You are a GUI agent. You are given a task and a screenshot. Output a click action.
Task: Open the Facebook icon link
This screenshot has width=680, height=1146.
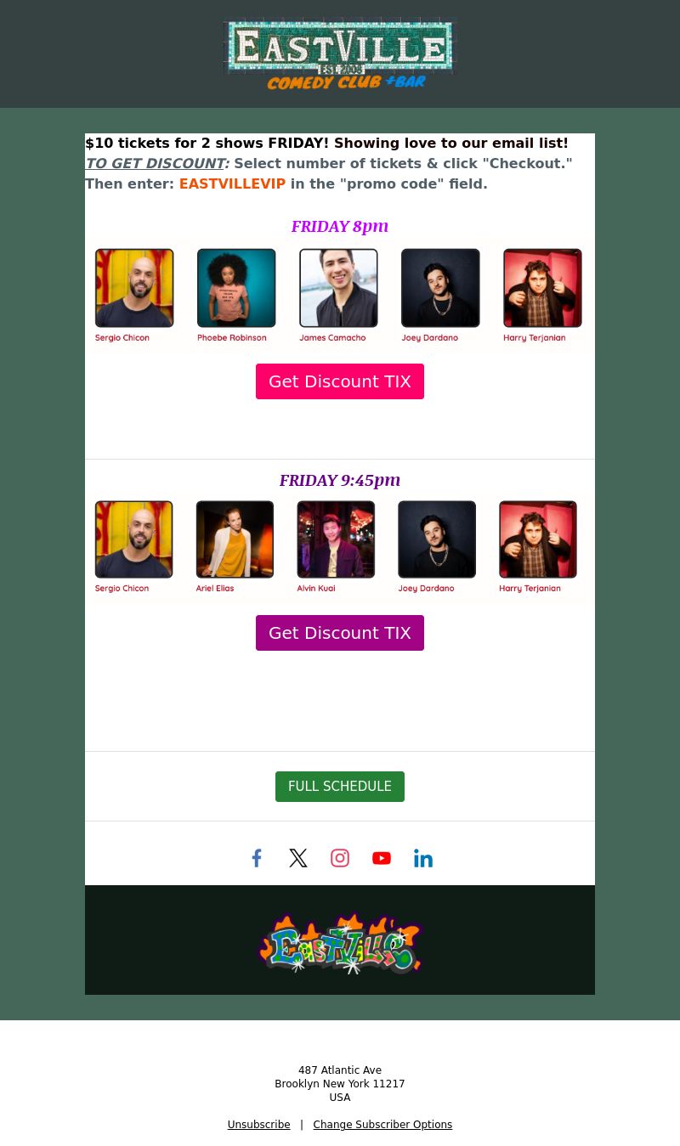click(x=257, y=858)
